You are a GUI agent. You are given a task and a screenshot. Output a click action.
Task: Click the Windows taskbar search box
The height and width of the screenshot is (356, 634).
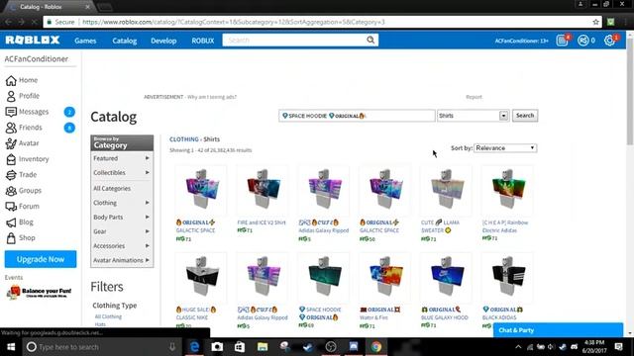(101, 347)
